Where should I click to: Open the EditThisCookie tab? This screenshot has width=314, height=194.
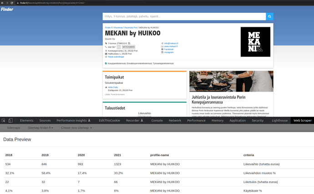click(109, 120)
